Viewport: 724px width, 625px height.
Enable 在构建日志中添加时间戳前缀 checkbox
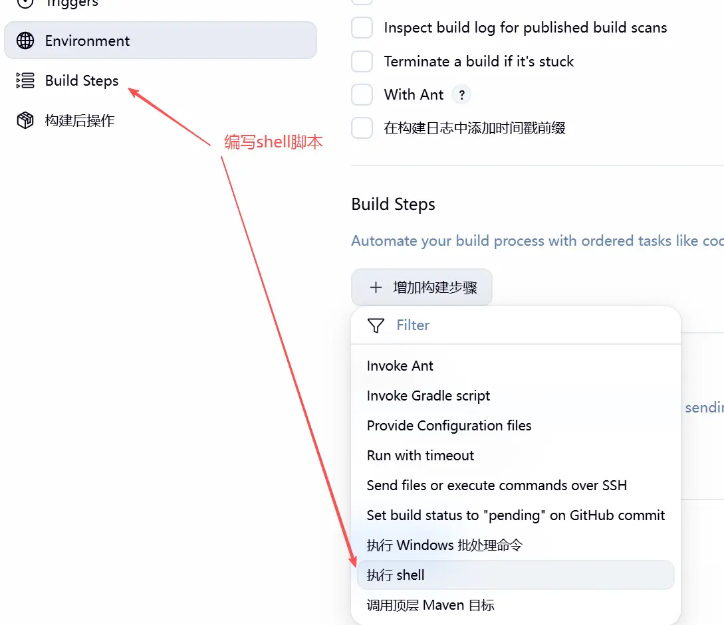click(362, 128)
